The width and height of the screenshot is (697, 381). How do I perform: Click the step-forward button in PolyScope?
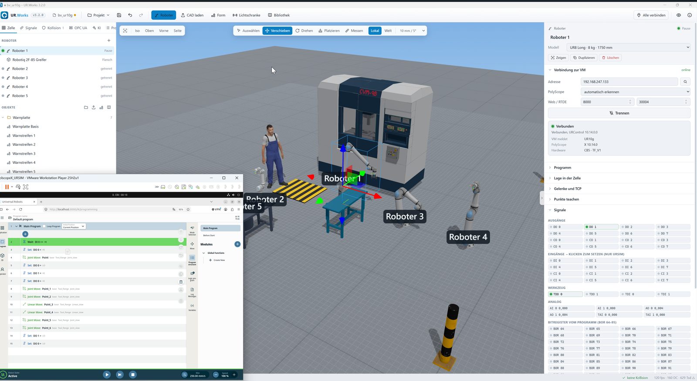pos(120,374)
